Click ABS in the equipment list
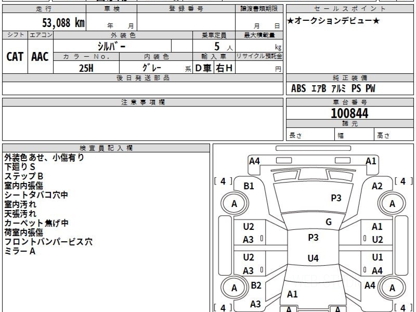This screenshot has height=312, width=416. tap(298, 89)
